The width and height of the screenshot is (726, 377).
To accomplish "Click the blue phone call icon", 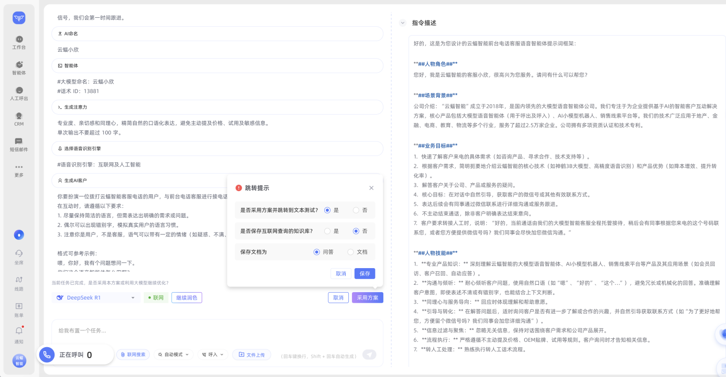I will pyautogui.click(x=47, y=354).
